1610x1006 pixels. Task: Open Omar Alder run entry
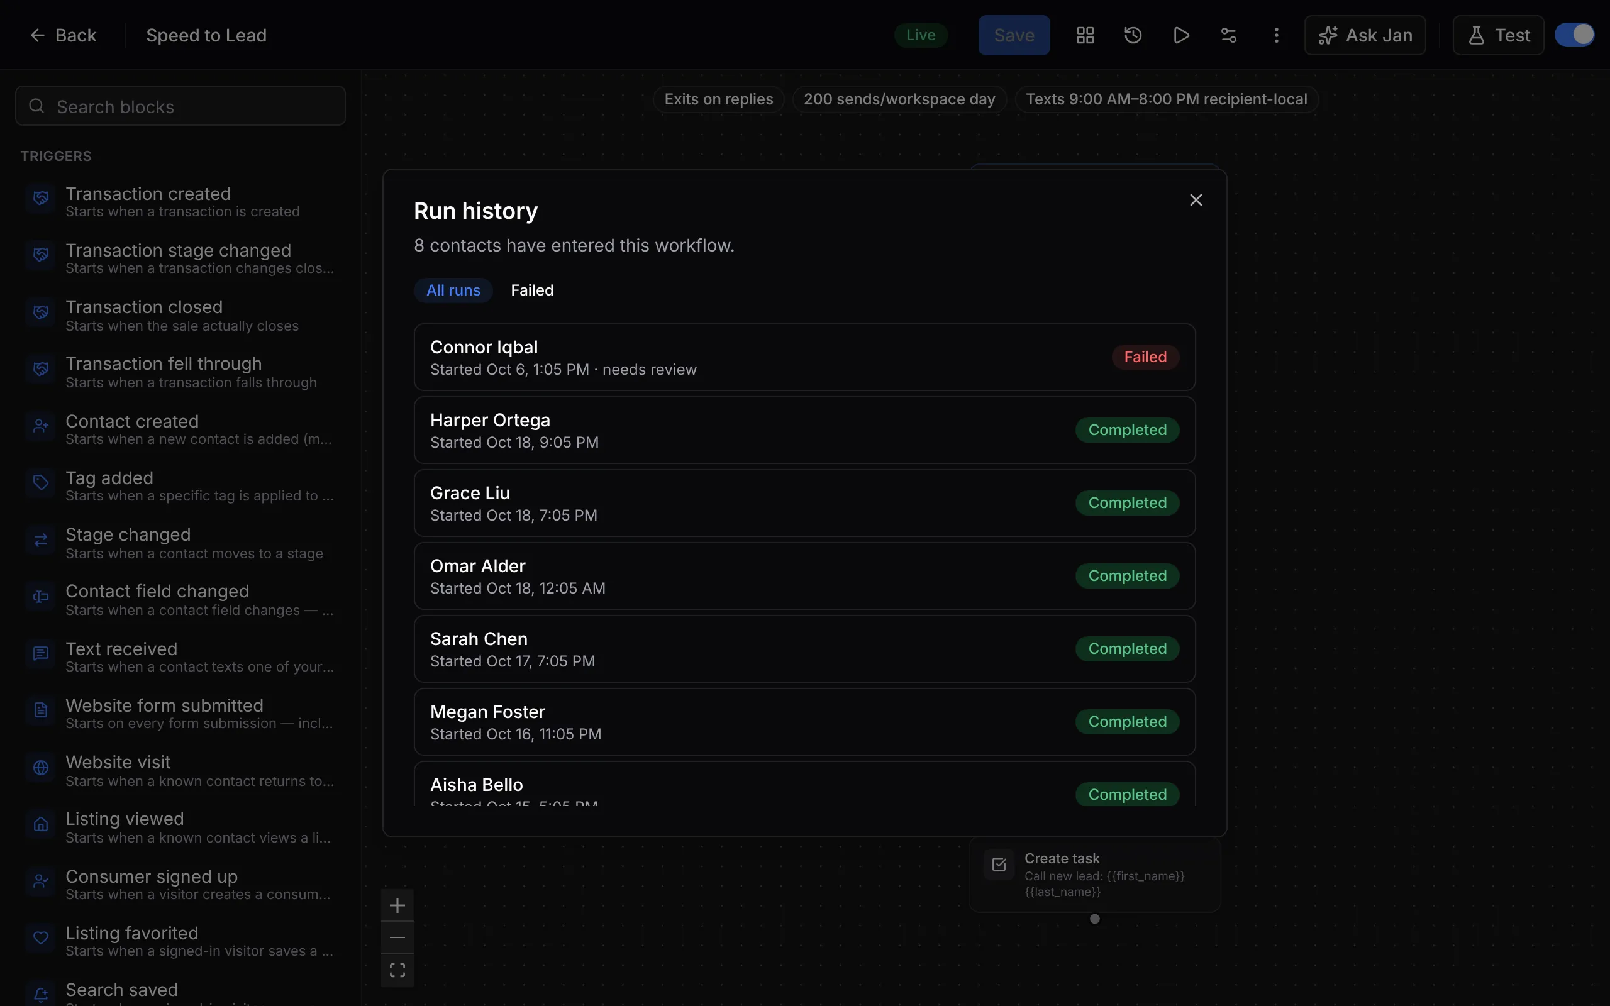804,576
